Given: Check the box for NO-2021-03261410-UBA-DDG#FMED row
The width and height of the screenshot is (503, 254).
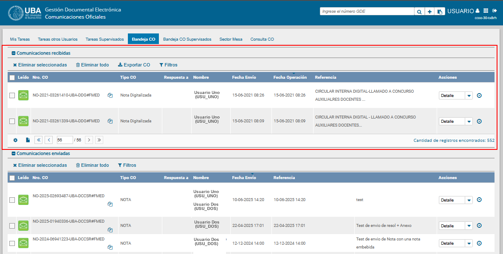Looking at the screenshot, I should [12, 96].
